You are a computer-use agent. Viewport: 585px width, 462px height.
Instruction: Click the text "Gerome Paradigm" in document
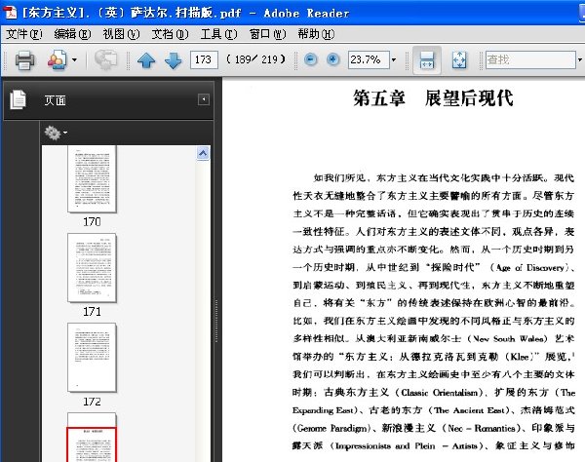point(332,428)
